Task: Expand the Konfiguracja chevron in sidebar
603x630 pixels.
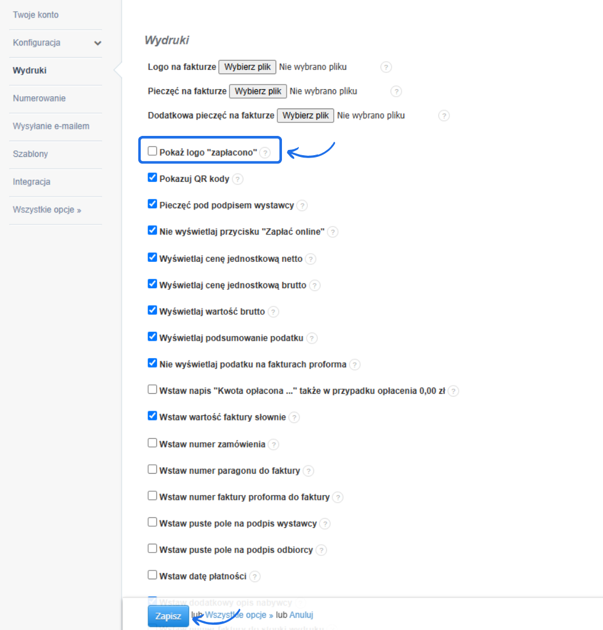Action: click(x=97, y=43)
